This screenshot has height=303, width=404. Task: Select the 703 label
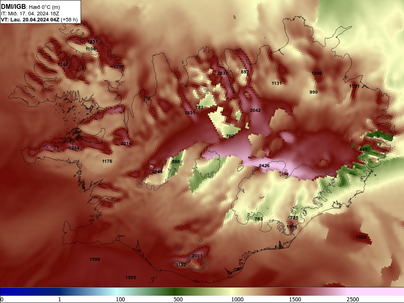(x=259, y=219)
